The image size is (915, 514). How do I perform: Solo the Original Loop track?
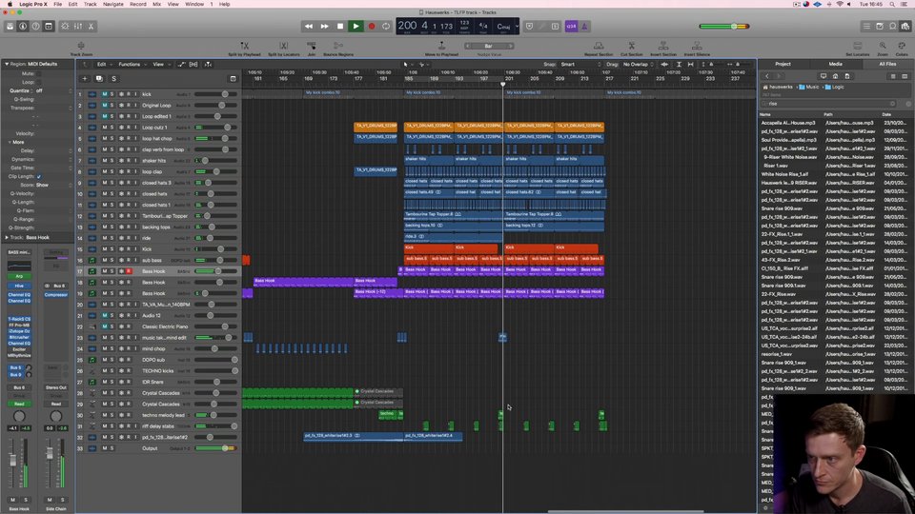(x=112, y=105)
